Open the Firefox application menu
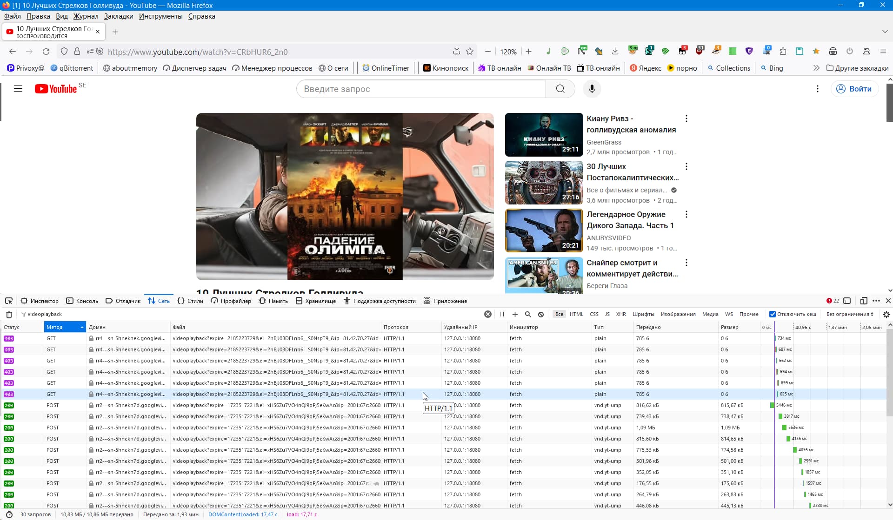 click(x=883, y=52)
